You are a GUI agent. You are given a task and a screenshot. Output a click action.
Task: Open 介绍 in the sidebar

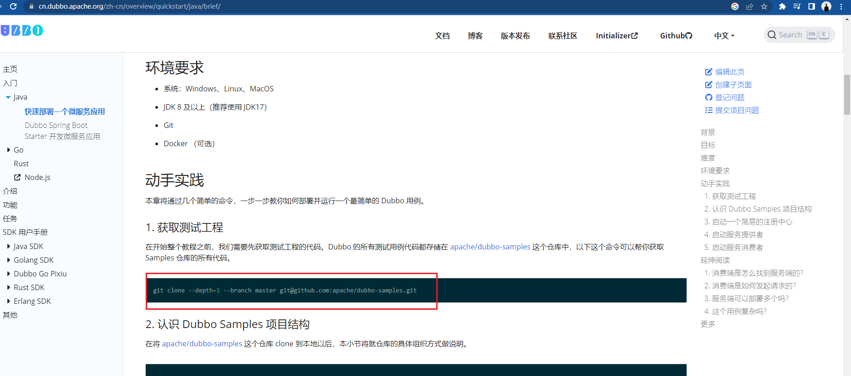(x=10, y=191)
